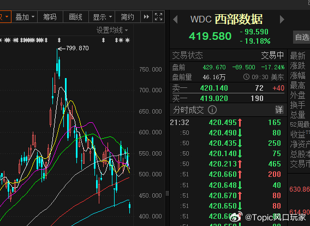Click the change percentage -19.18%
The width and height of the screenshot is (310, 226).
[255, 41]
